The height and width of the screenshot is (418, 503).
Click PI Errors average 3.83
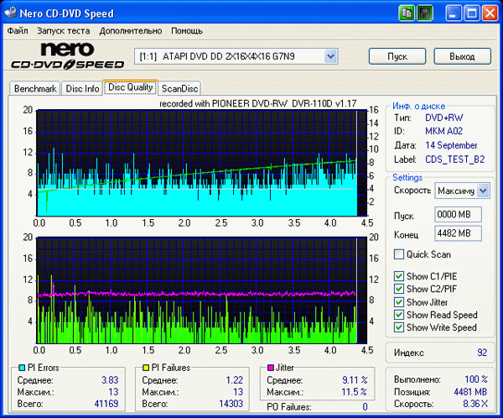[110, 380]
